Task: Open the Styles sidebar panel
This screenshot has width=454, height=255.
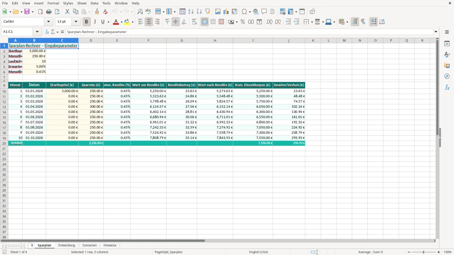Action: (447, 54)
